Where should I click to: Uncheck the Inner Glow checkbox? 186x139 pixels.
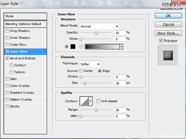pos(7,51)
